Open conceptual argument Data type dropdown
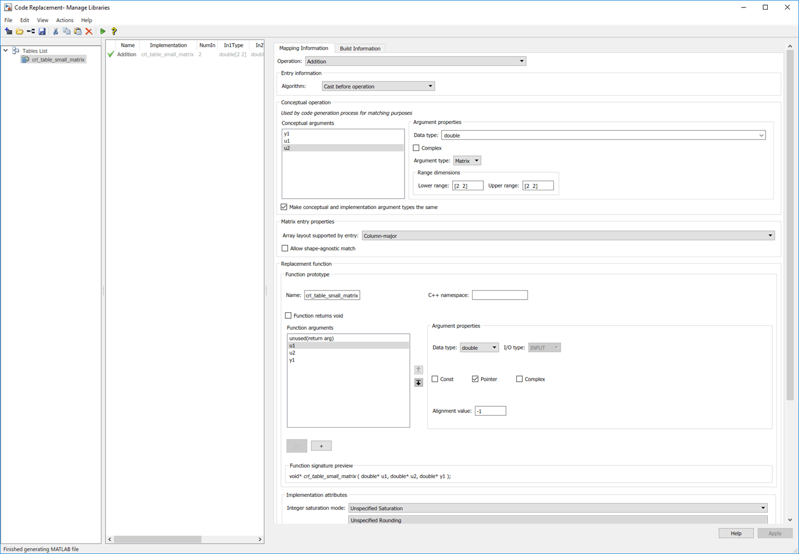The width and height of the screenshot is (799, 554). tap(603, 135)
